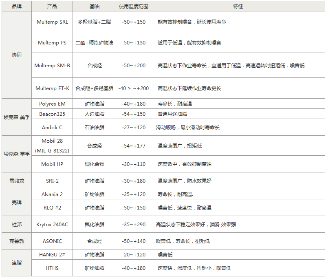This screenshot has width=326, height=278.
Task: Select the 杜邦 brand cell
Action: click(17, 224)
